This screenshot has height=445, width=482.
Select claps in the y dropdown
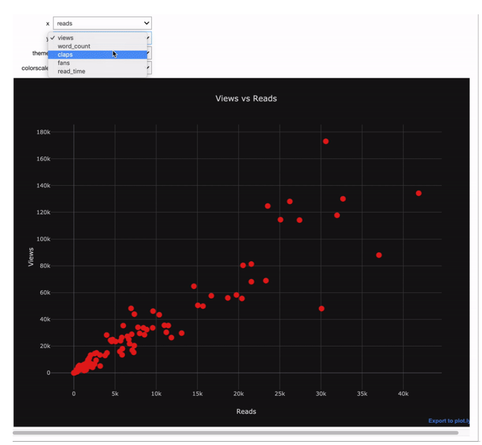[97, 54]
